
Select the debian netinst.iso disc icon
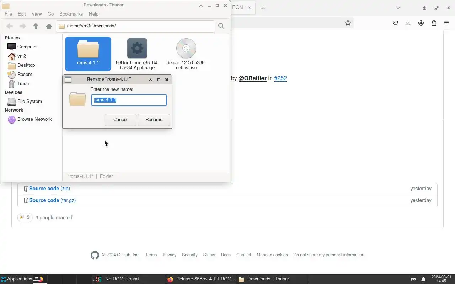click(x=186, y=48)
